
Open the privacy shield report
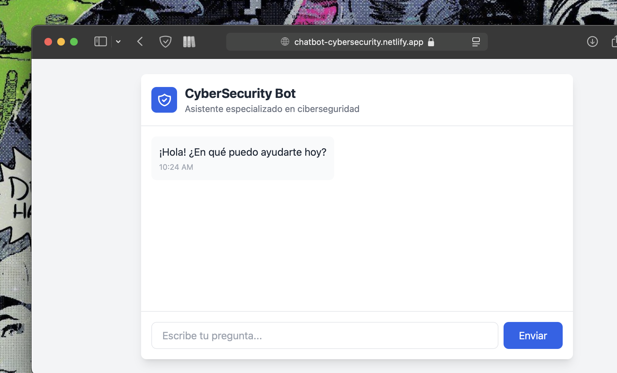click(165, 42)
